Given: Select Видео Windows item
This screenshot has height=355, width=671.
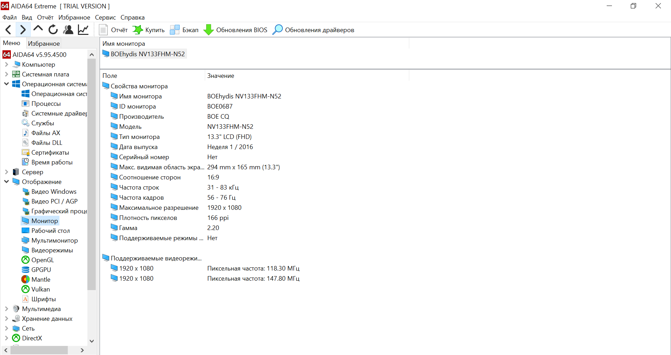Looking at the screenshot, I should click(49, 191).
